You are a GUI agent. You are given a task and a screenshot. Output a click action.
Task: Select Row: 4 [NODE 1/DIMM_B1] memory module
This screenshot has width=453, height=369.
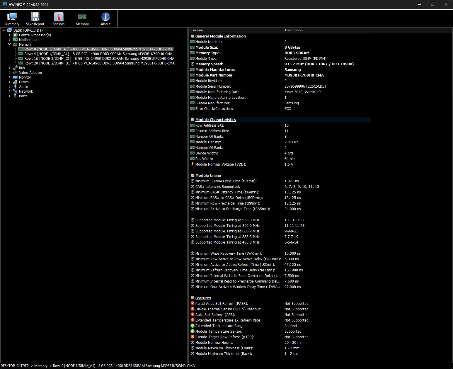pos(98,54)
